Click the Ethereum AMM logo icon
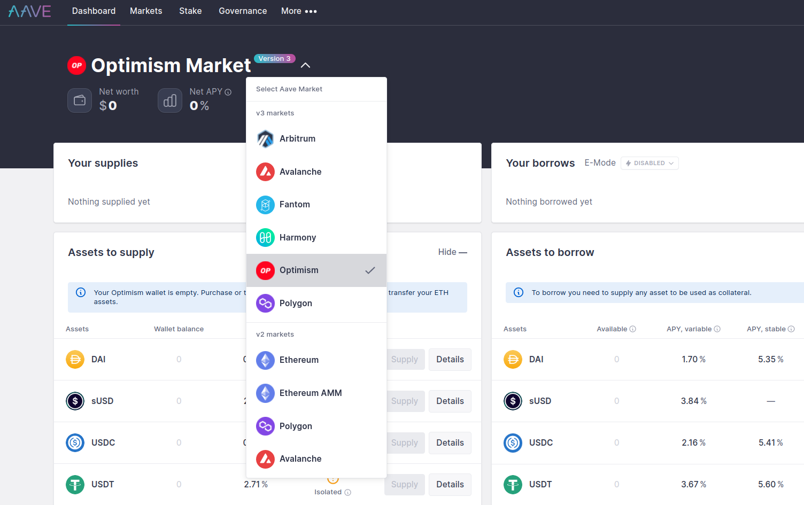This screenshot has width=804, height=505. tap(265, 393)
